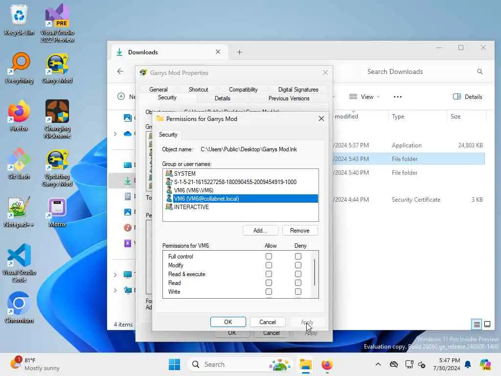Screen dimensions: 501x376
Task: Open File Explorer from the taskbar
Action: point(306,364)
